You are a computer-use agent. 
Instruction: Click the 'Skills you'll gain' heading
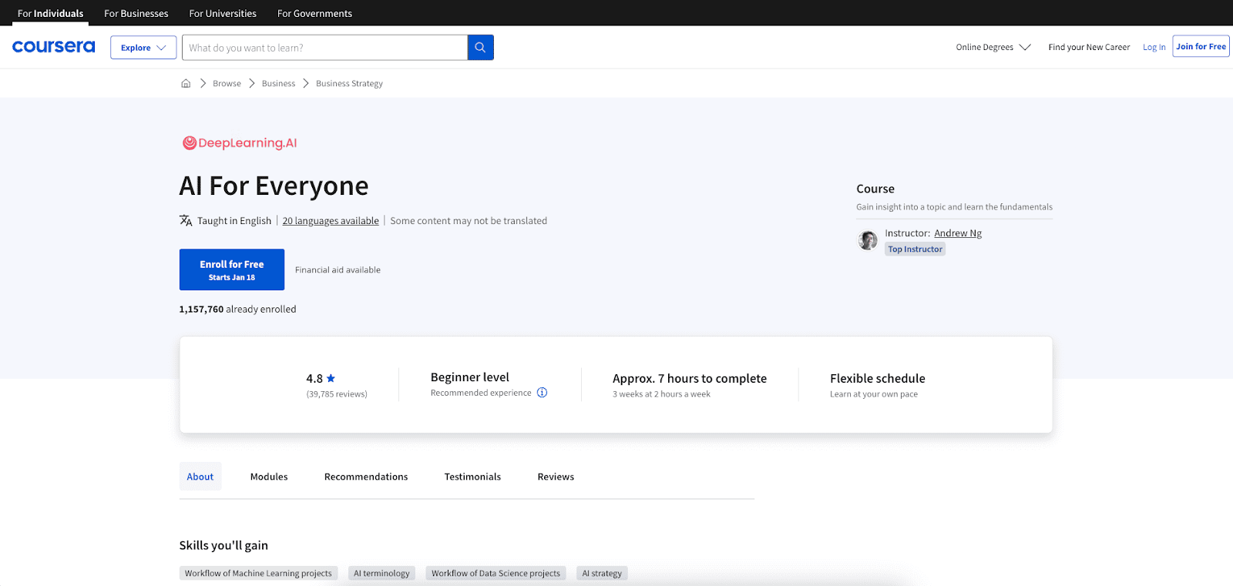pos(223,545)
